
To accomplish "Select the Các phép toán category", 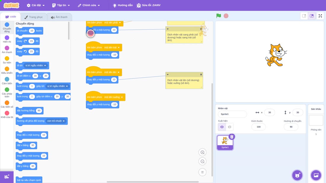I will (7, 92).
